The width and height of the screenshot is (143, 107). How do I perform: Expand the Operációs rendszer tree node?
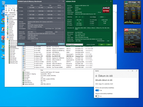point(6,20)
